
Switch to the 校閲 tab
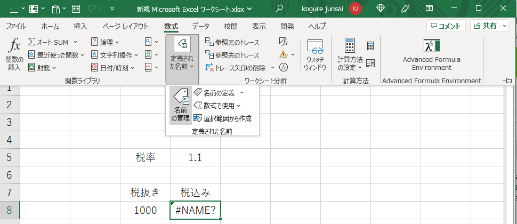230,26
